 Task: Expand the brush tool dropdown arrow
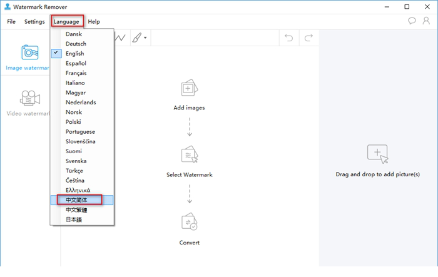(146, 38)
